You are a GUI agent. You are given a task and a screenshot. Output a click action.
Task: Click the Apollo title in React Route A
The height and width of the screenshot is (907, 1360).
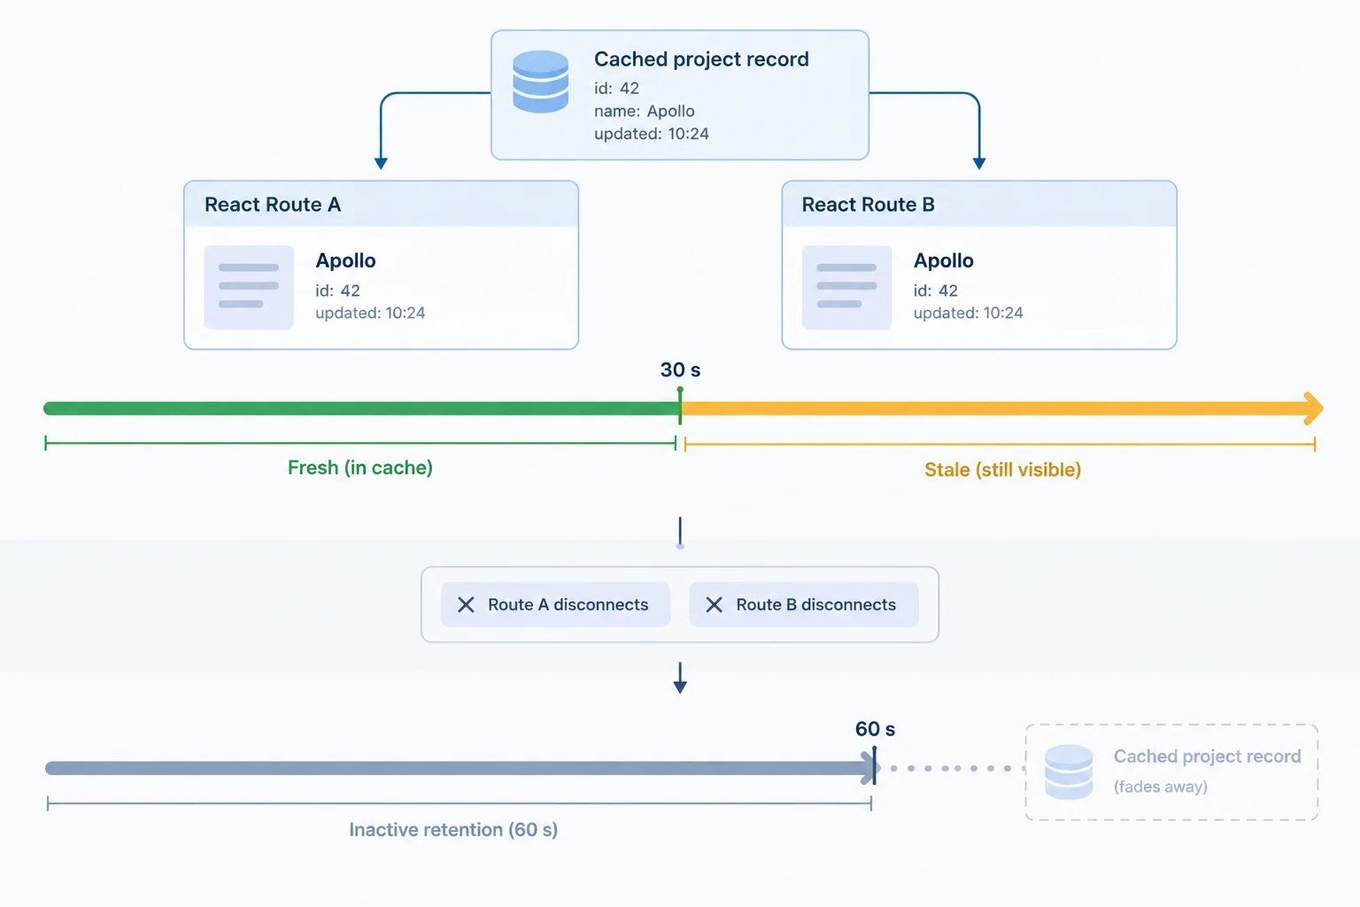pos(345,260)
